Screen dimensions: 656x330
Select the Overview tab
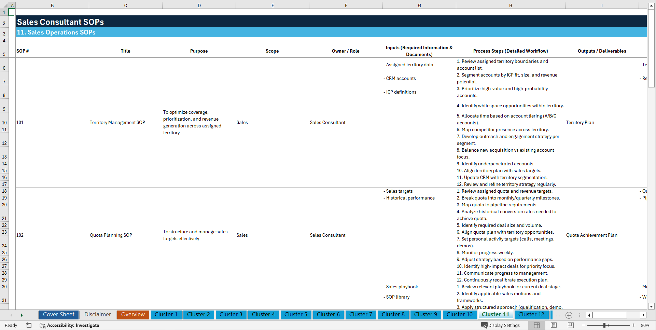click(133, 315)
